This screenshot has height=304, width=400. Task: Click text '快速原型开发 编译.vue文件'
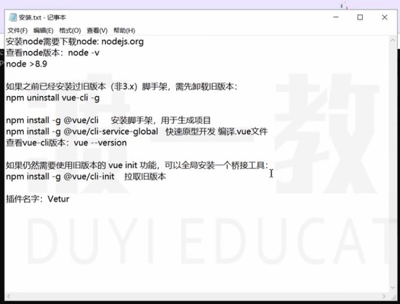[x=217, y=132]
